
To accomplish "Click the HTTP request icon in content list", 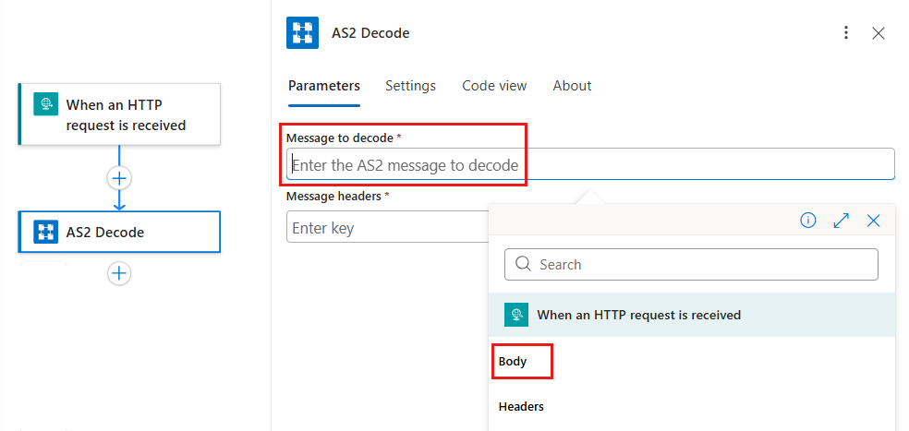I will (x=516, y=315).
